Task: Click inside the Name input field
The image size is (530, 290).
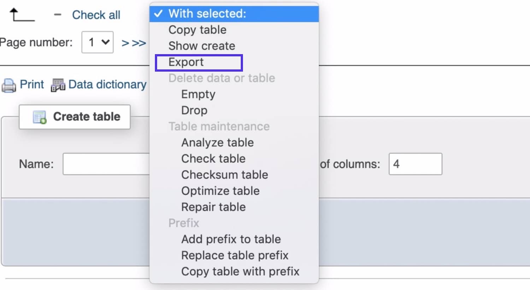Action: tap(106, 164)
